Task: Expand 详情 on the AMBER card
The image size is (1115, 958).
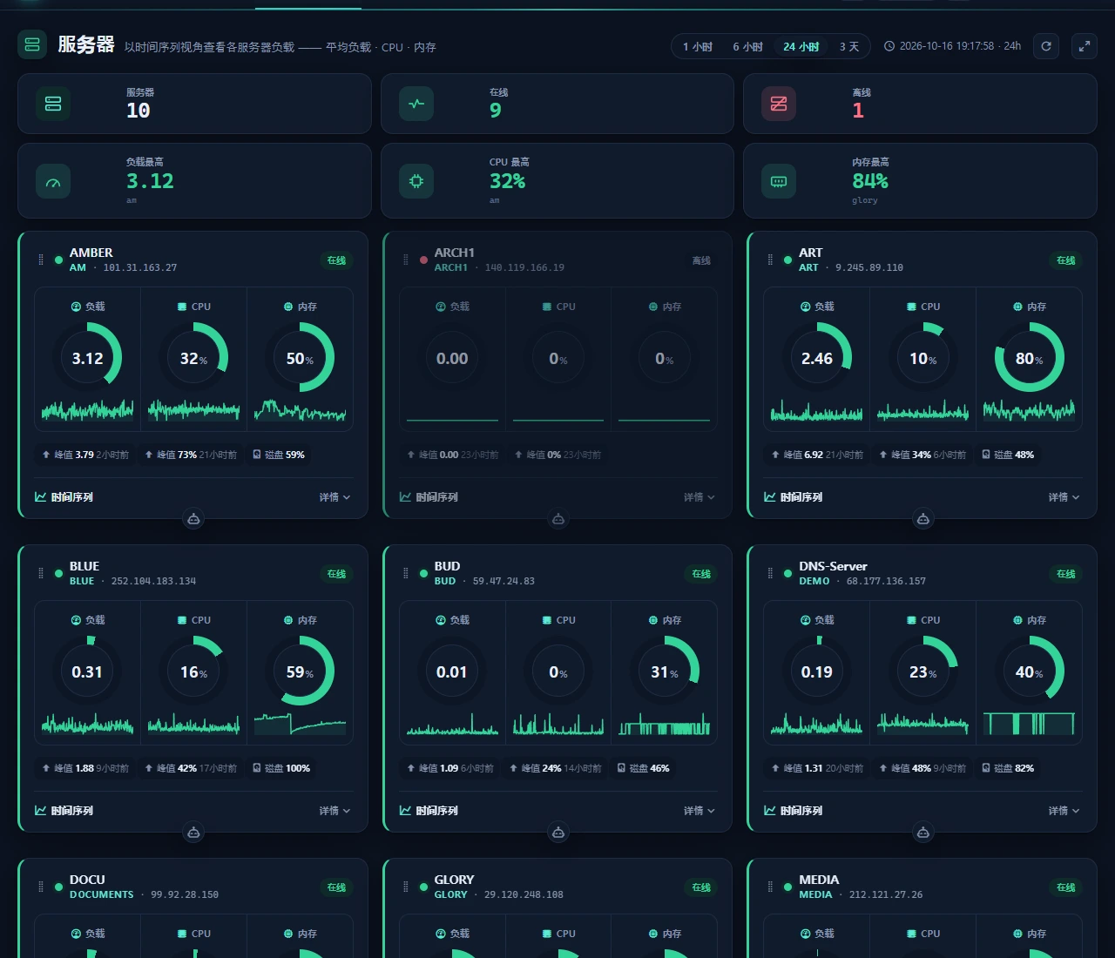Action: point(334,497)
